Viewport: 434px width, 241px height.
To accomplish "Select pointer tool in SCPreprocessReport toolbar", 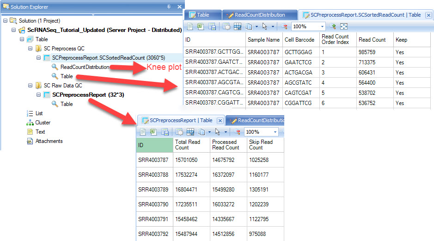I will (218, 132).
